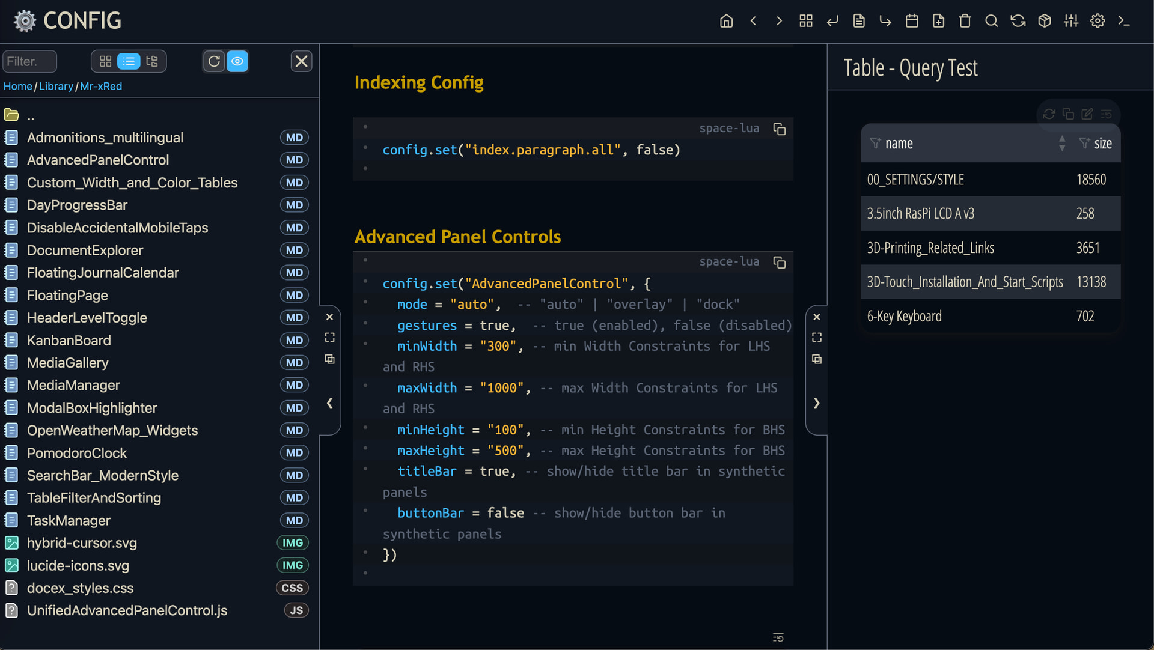Toggle the eye visibility button in explorer
1154x650 pixels.
(x=237, y=61)
